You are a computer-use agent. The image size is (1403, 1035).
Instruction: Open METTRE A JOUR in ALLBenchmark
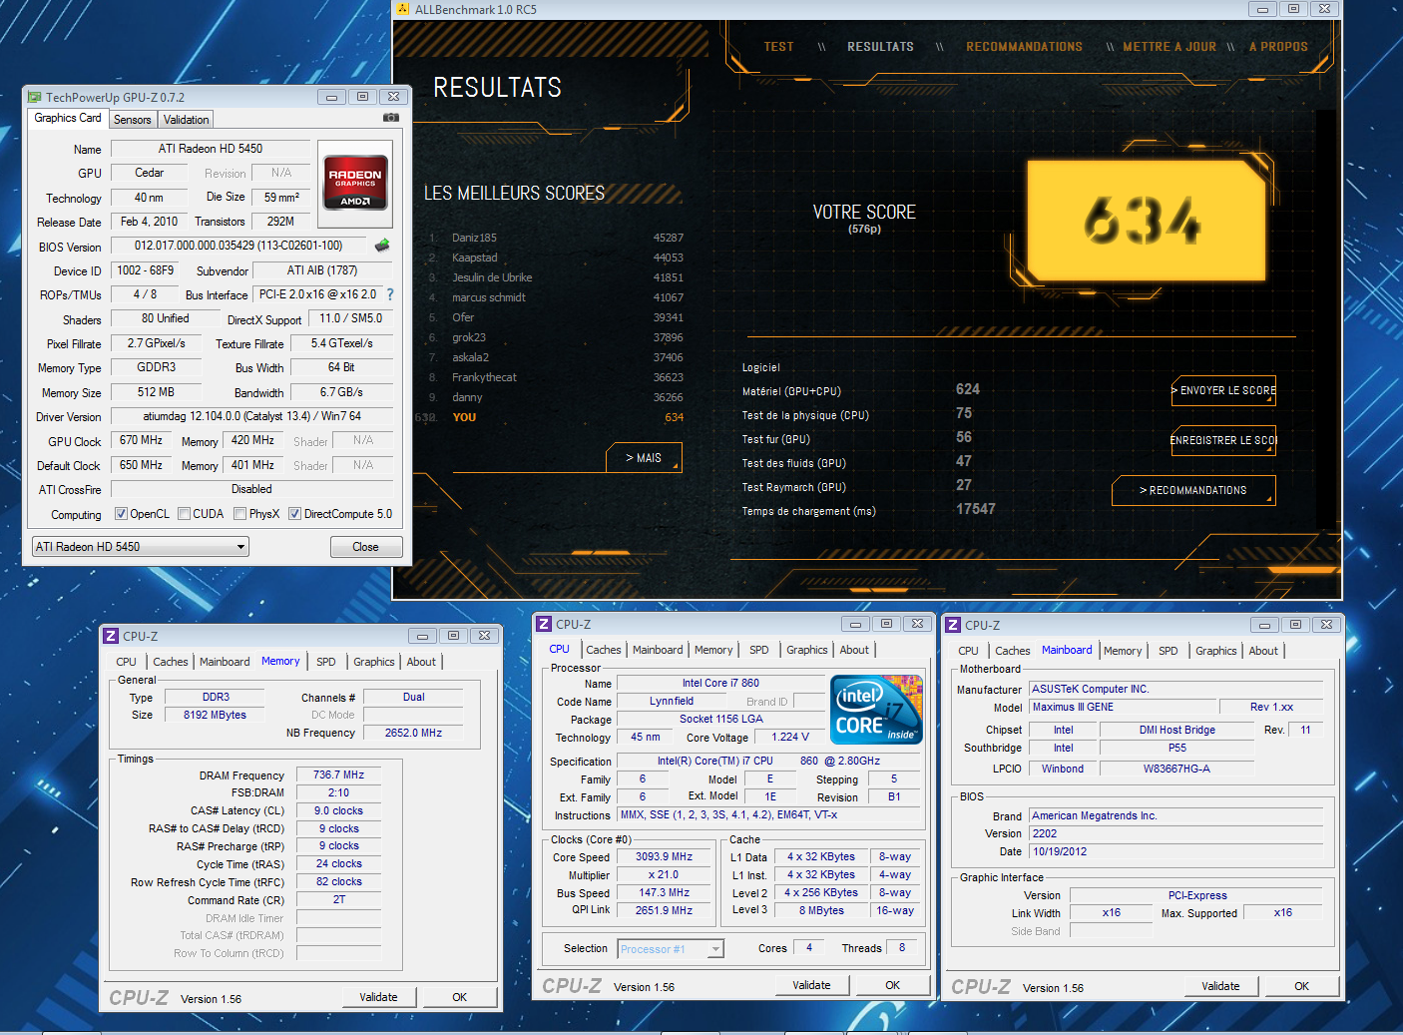[x=1169, y=47]
